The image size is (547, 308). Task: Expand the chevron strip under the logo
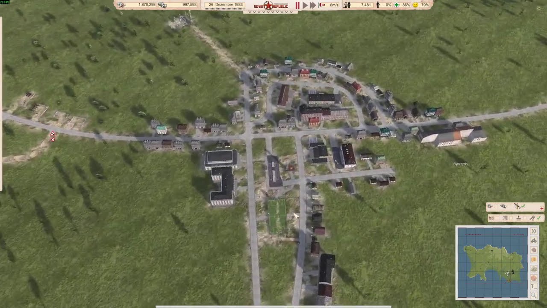coord(270,12)
